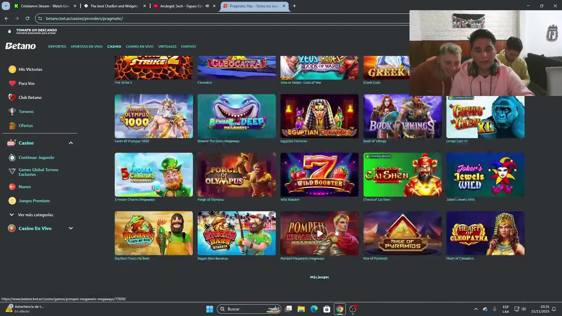Open Casino en Vivo top menu item
562x316 pixels.
point(140,47)
